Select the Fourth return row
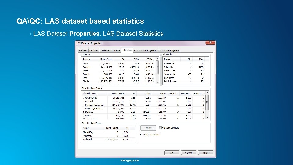 119,74
